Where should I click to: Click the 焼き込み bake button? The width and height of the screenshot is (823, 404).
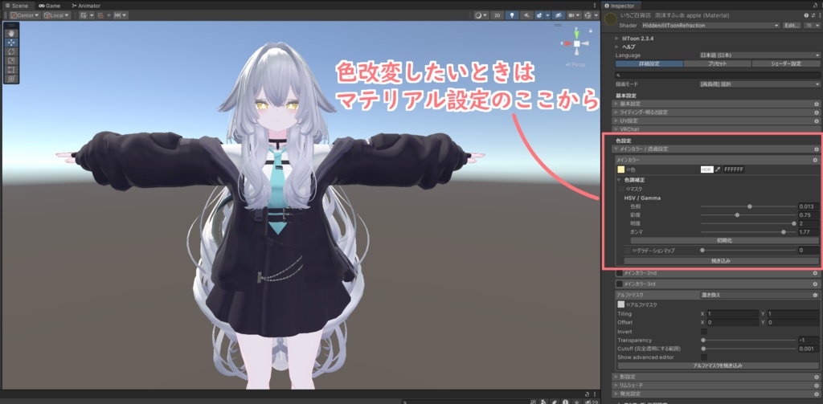(721, 260)
